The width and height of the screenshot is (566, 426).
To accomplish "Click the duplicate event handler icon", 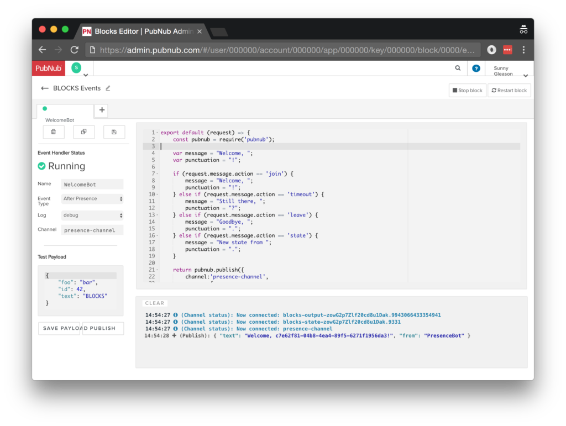I will (x=84, y=132).
